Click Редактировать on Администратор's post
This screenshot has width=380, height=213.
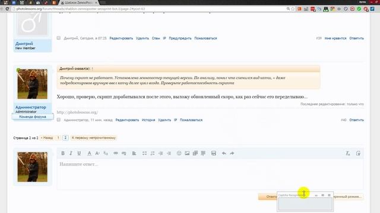(127, 120)
